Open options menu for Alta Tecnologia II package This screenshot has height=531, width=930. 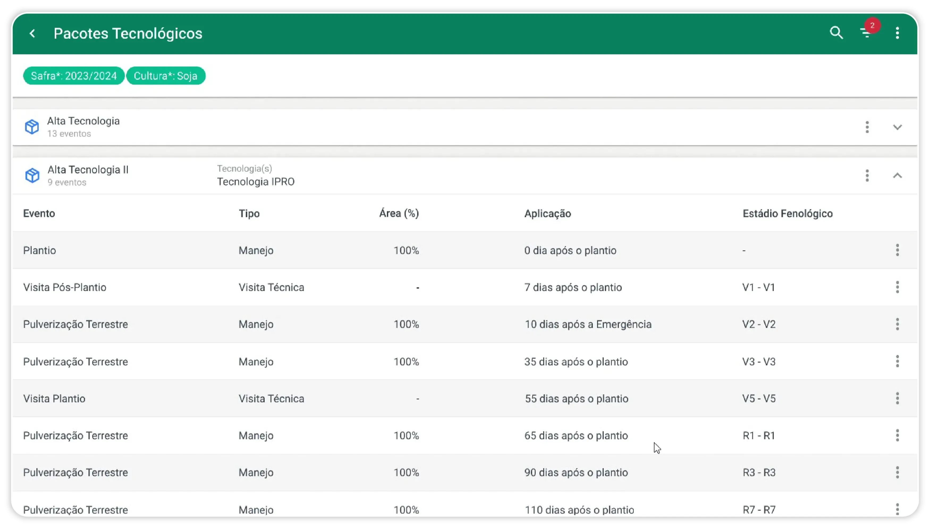[x=867, y=175]
